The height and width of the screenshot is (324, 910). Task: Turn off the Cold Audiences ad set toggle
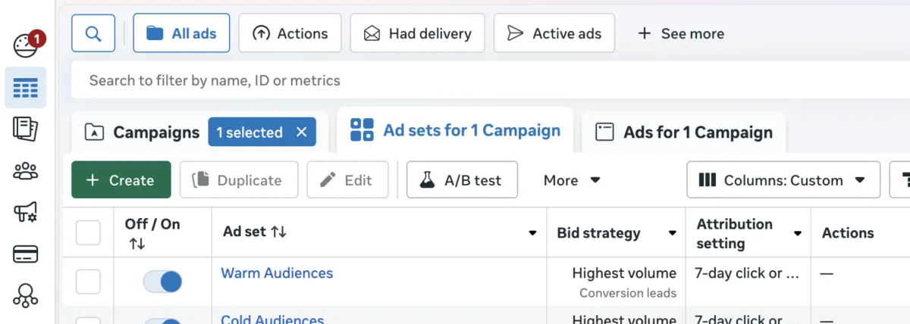click(x=162, y=321)
